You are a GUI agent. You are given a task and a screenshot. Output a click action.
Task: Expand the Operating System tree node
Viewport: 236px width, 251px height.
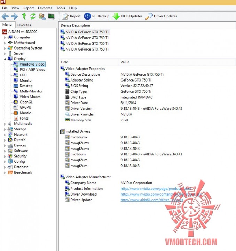tap(5, 48)
